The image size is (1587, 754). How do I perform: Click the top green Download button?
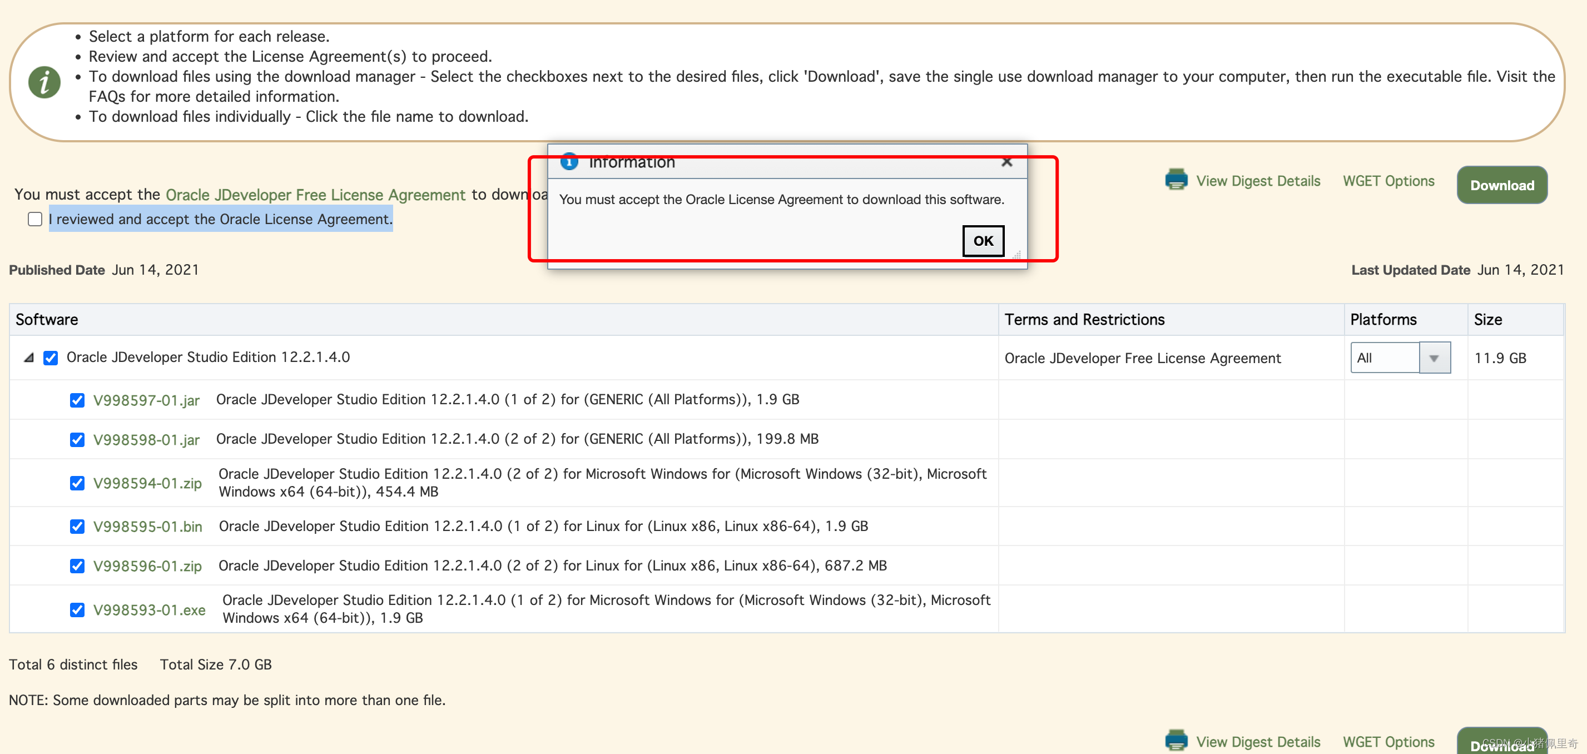coord(1501,185)
